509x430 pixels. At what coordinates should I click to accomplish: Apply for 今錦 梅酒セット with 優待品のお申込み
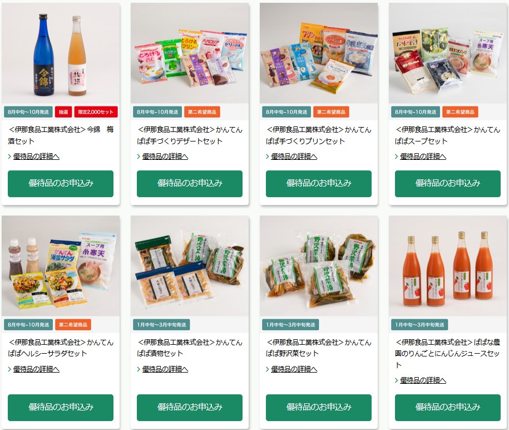tap(61, 184)
